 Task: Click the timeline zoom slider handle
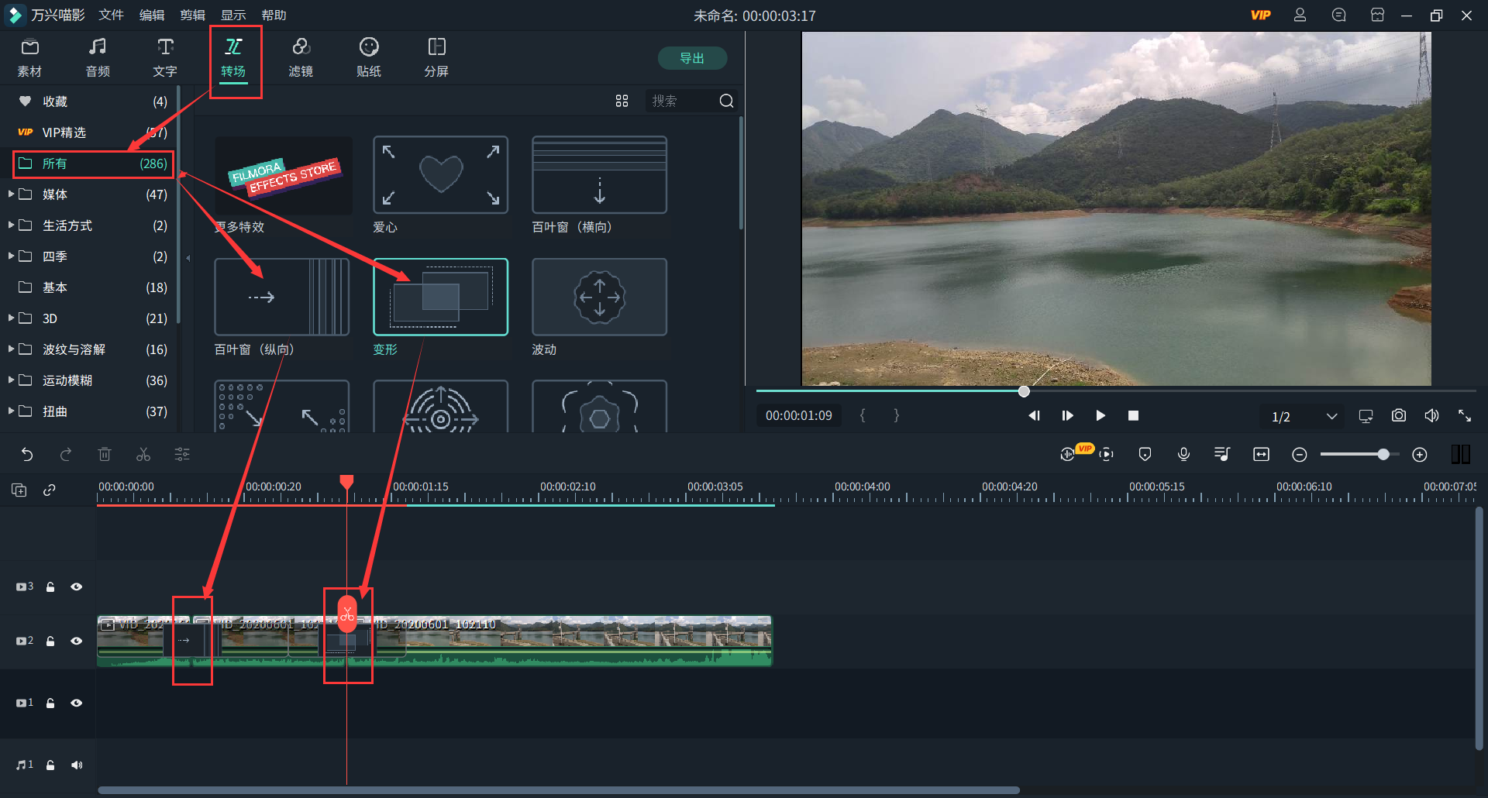[1383, 455]
